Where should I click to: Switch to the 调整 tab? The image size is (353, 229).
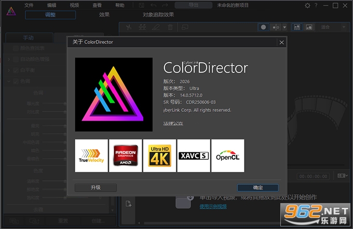(50, 15)
